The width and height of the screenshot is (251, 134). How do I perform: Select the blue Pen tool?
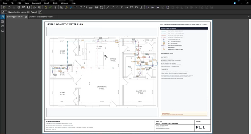click(x=71, y=7)
